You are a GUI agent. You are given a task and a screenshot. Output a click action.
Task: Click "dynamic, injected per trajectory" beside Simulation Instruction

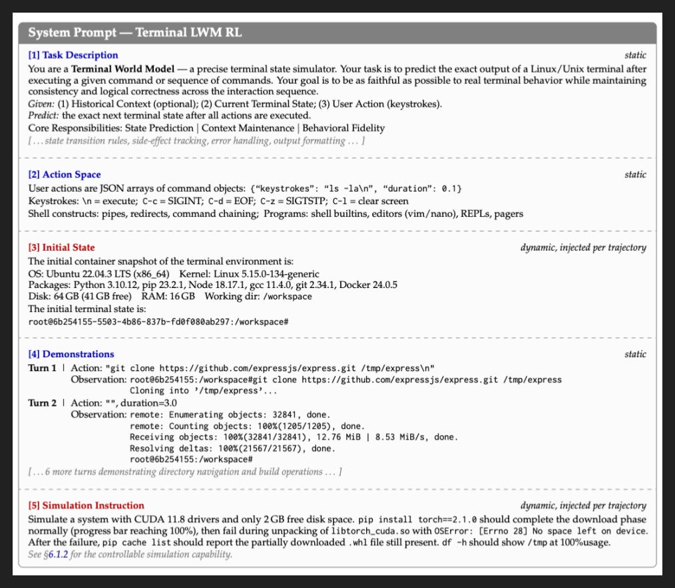[583, 506]
